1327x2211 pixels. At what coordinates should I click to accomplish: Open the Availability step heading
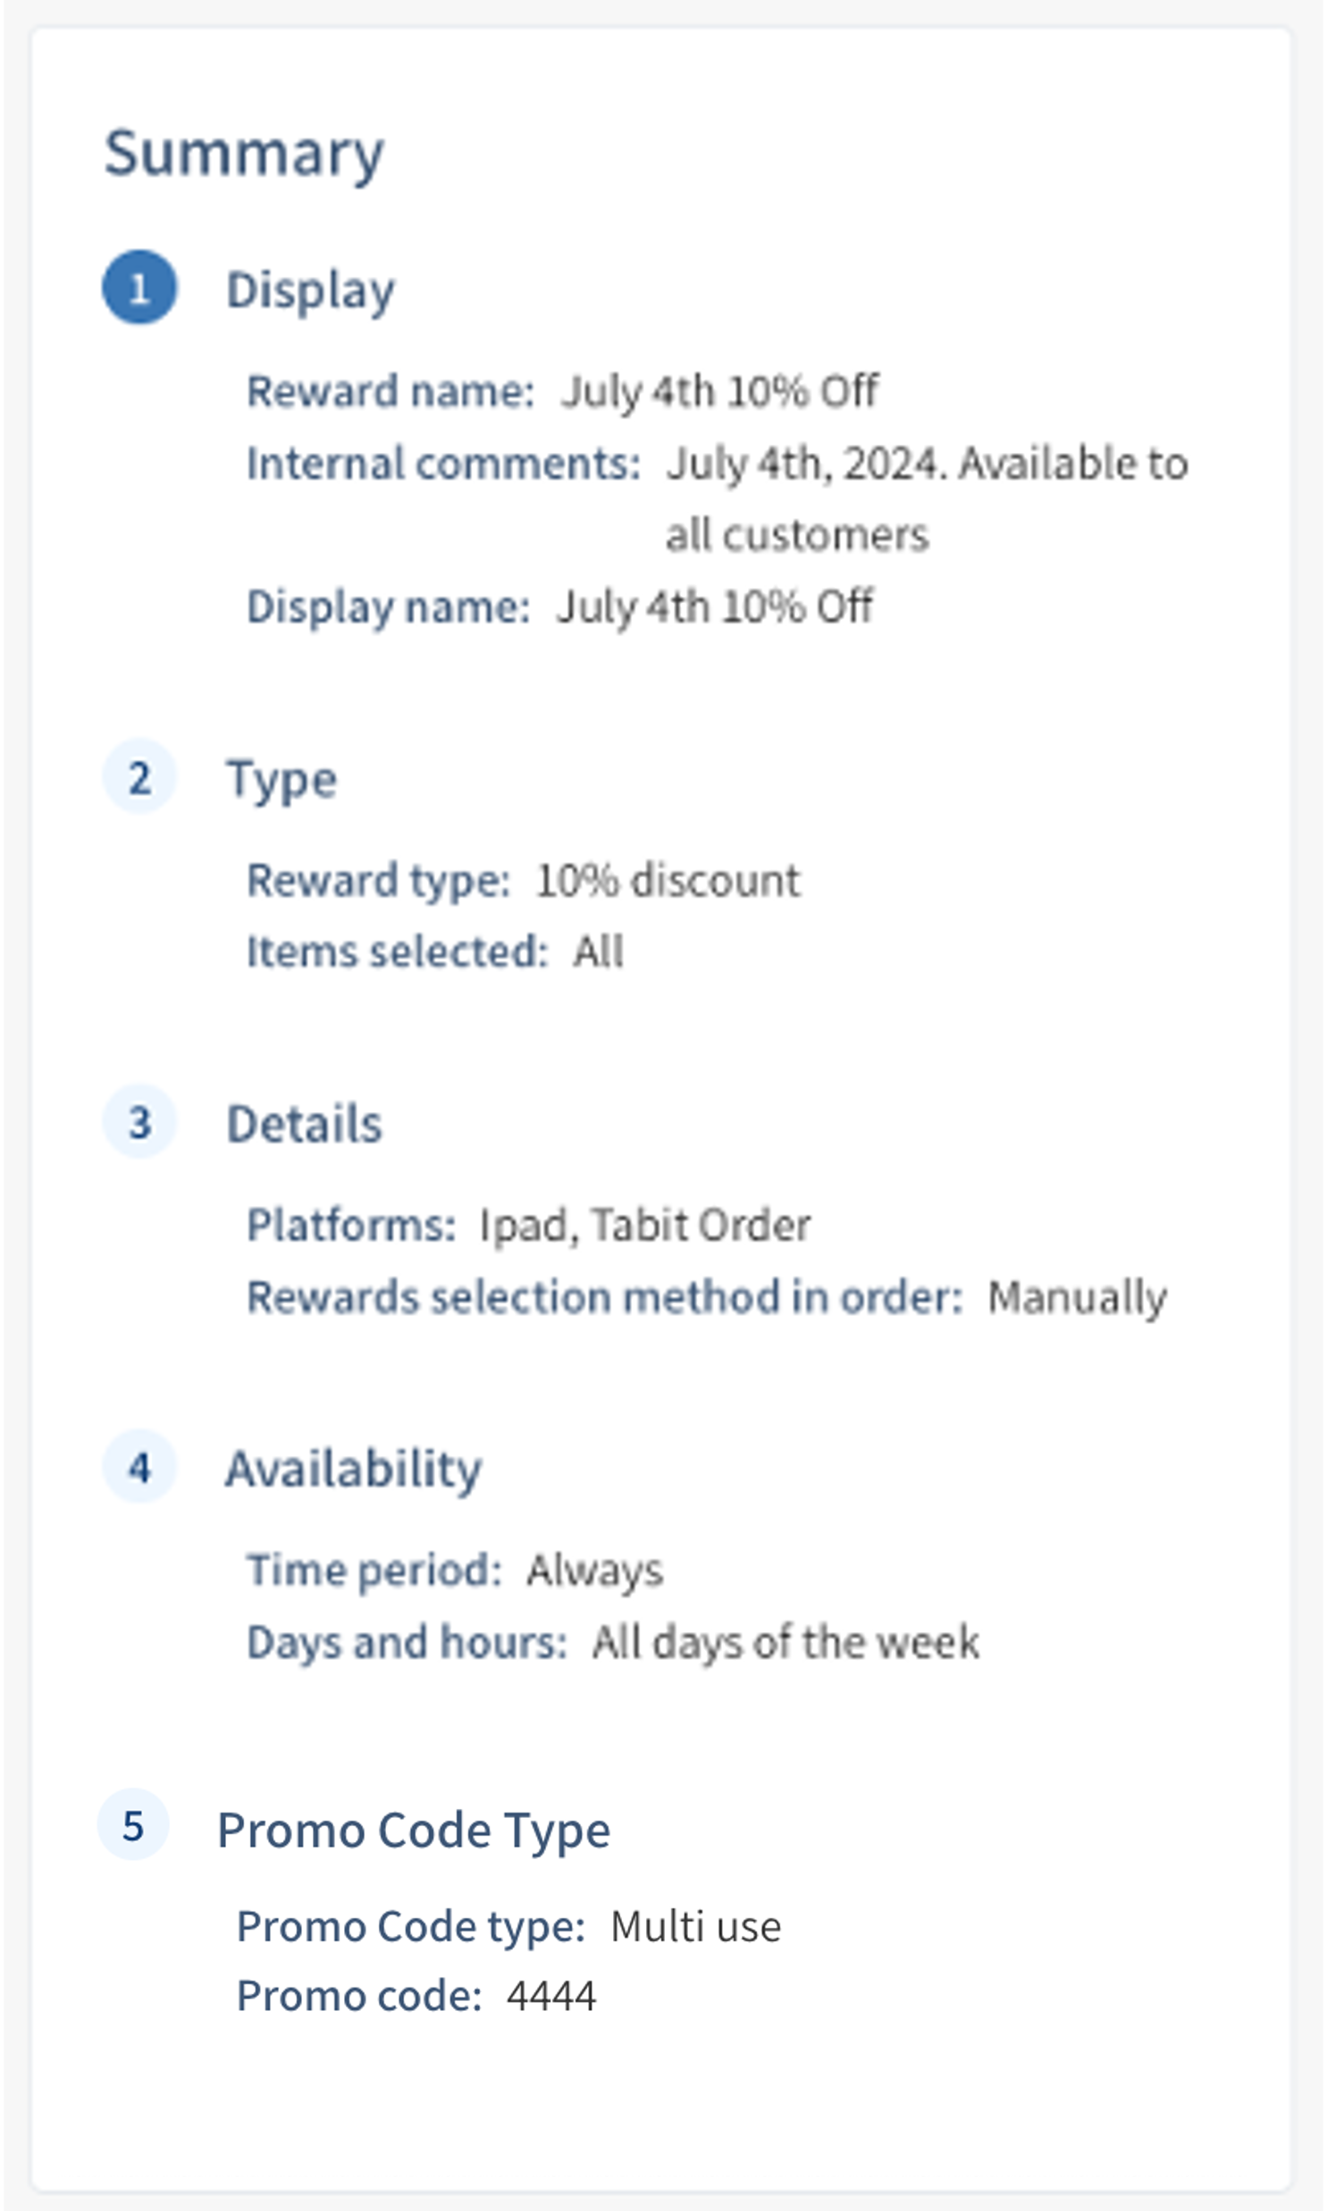pyautogui.click(x=353, y=1469)
